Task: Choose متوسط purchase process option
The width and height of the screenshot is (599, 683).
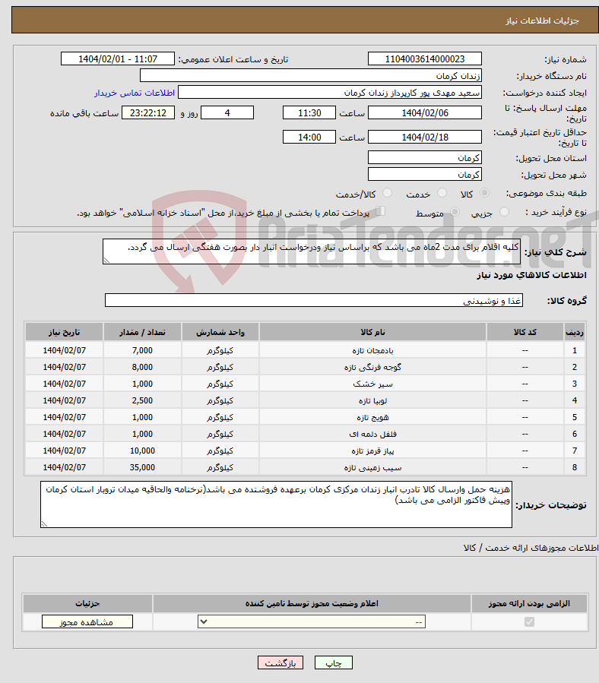Action: pos(455,212)
